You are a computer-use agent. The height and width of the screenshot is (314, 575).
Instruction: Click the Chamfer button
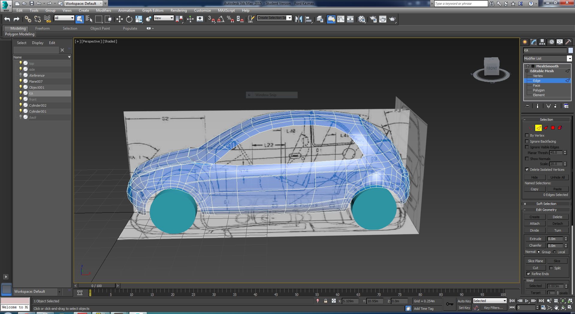coord(535,245)
